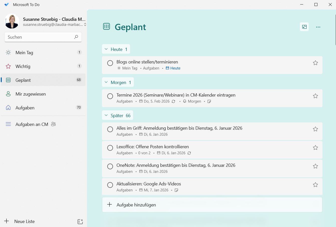
Task: Click the note icon on 'Termine 2026' task
Action: [209, 101]
